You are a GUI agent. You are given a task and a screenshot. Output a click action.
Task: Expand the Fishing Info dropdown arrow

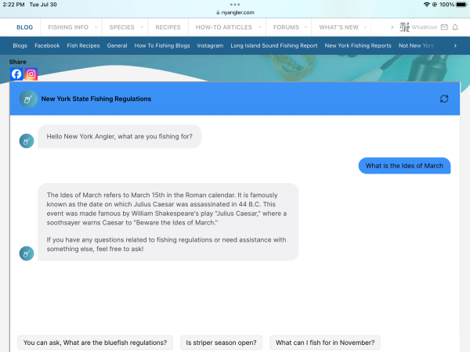coord(96,27)
